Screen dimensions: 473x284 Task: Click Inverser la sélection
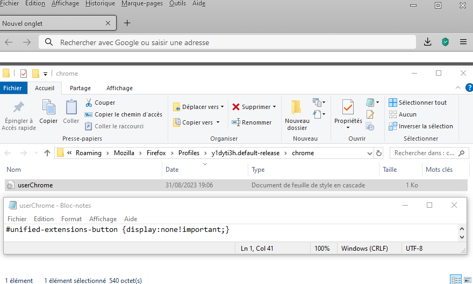[421, 126]
